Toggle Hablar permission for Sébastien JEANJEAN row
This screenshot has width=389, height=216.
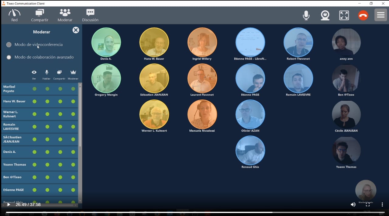pyautogui.click(x=47, y=139)
